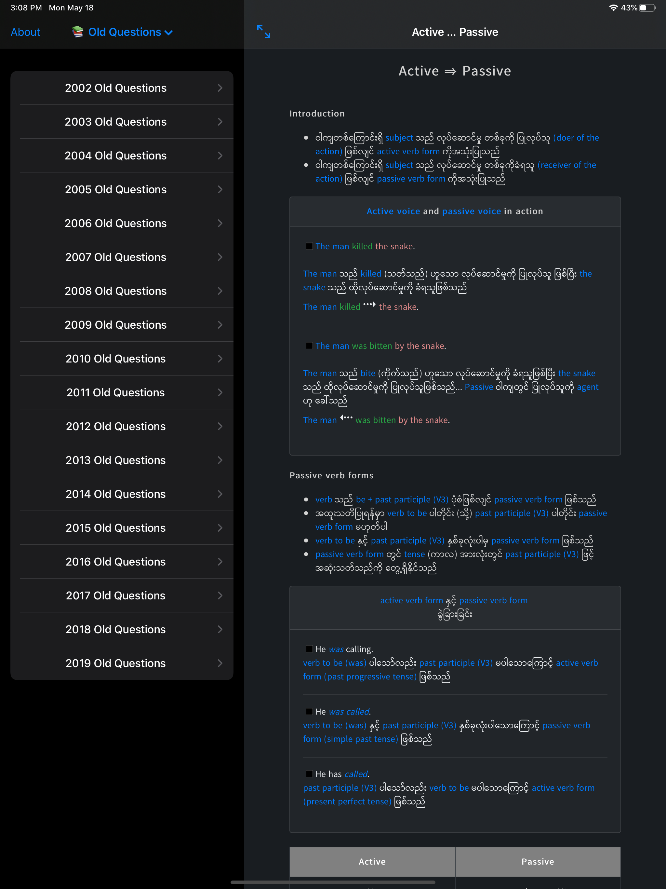Tap the "Active voice" link text
The height and width of the screenshot is (889, 666).
393,211
